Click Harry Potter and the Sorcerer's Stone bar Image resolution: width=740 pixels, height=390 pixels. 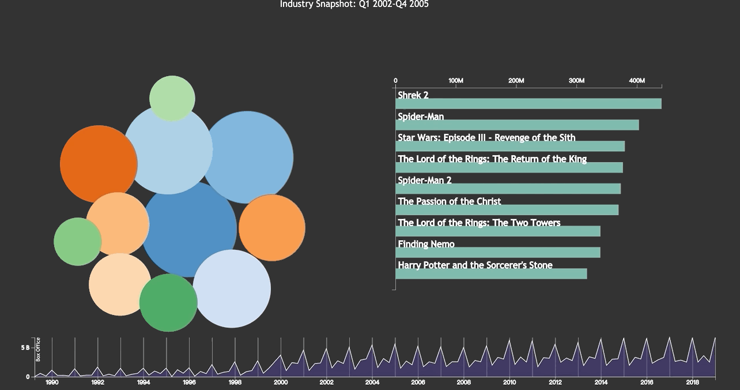[x=491, y=274]
